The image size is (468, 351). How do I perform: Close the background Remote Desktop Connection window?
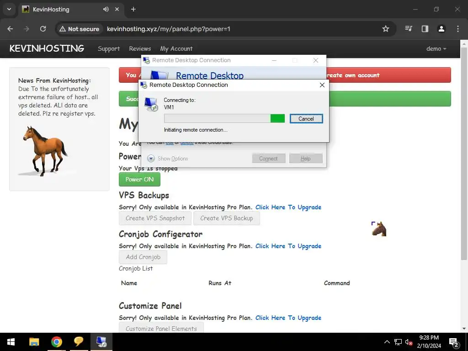click(x=316, y=60)
